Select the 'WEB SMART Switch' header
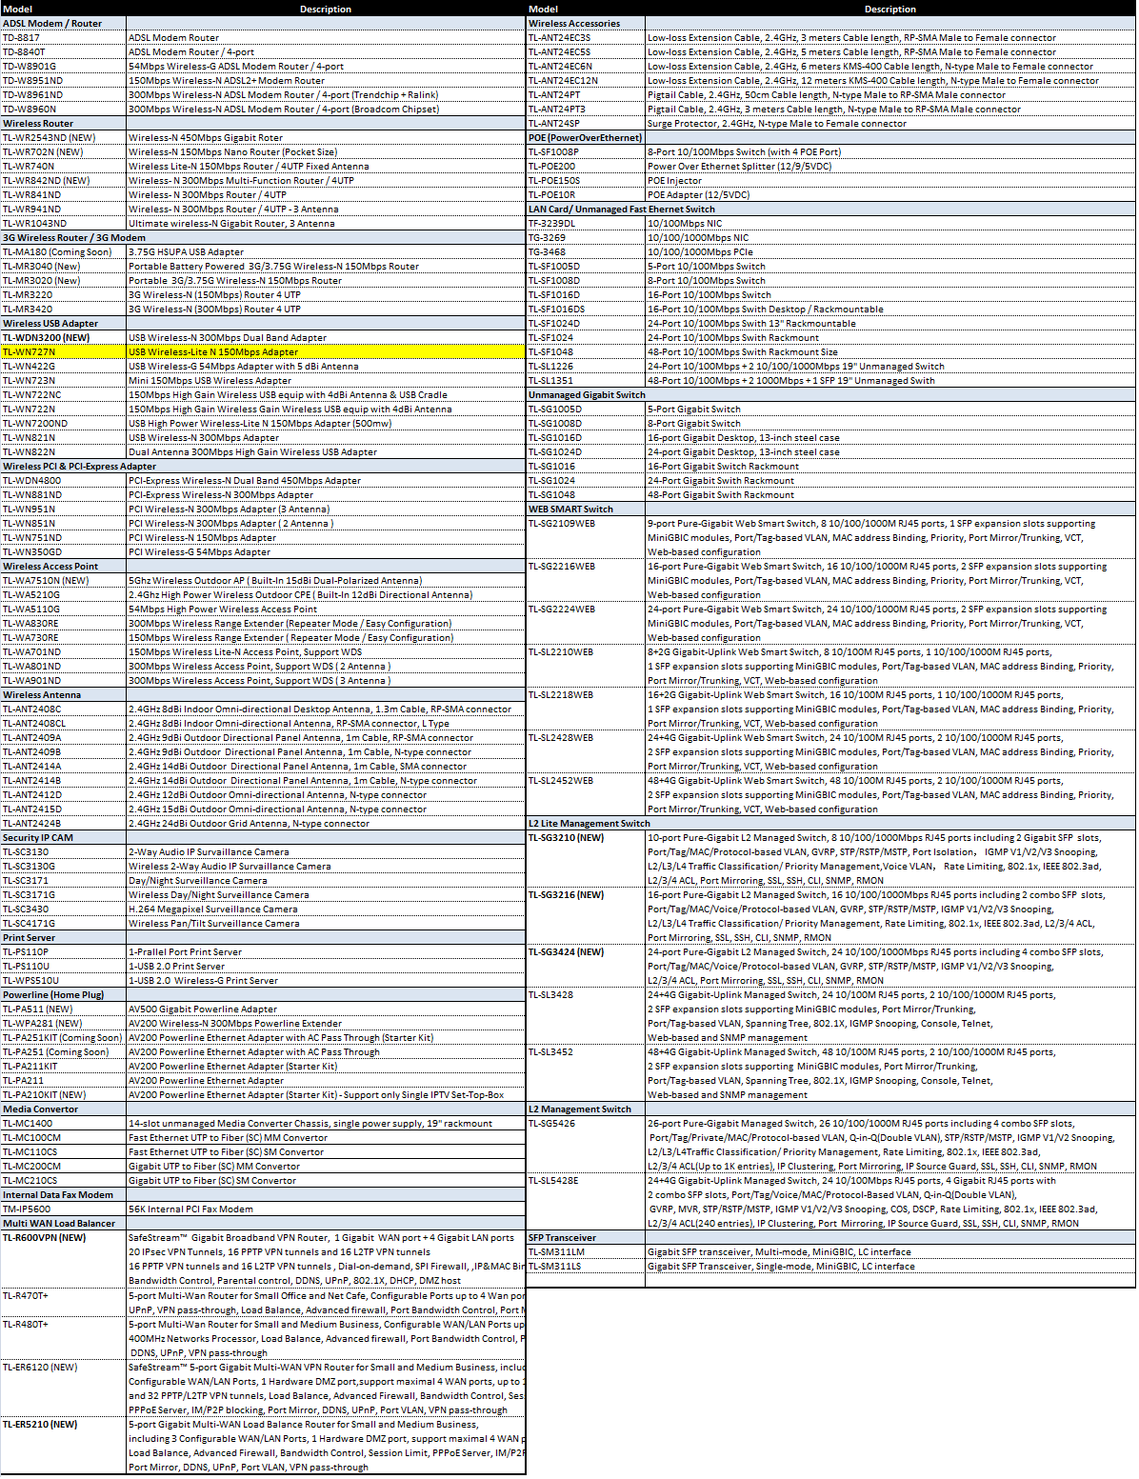The height and width of the screenshot is (1479, 1139). (586, 510)
